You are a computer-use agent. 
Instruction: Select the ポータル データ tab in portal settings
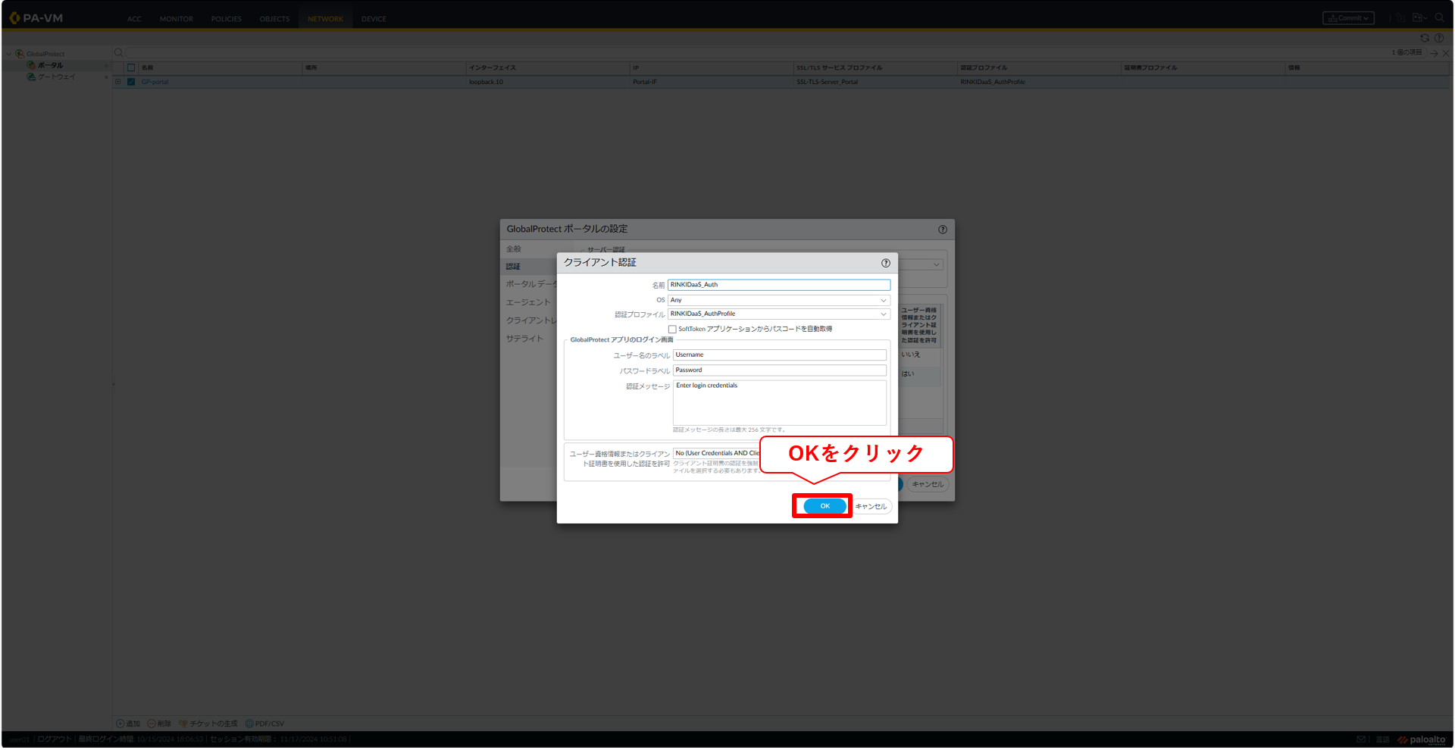(x=531, y=284)
